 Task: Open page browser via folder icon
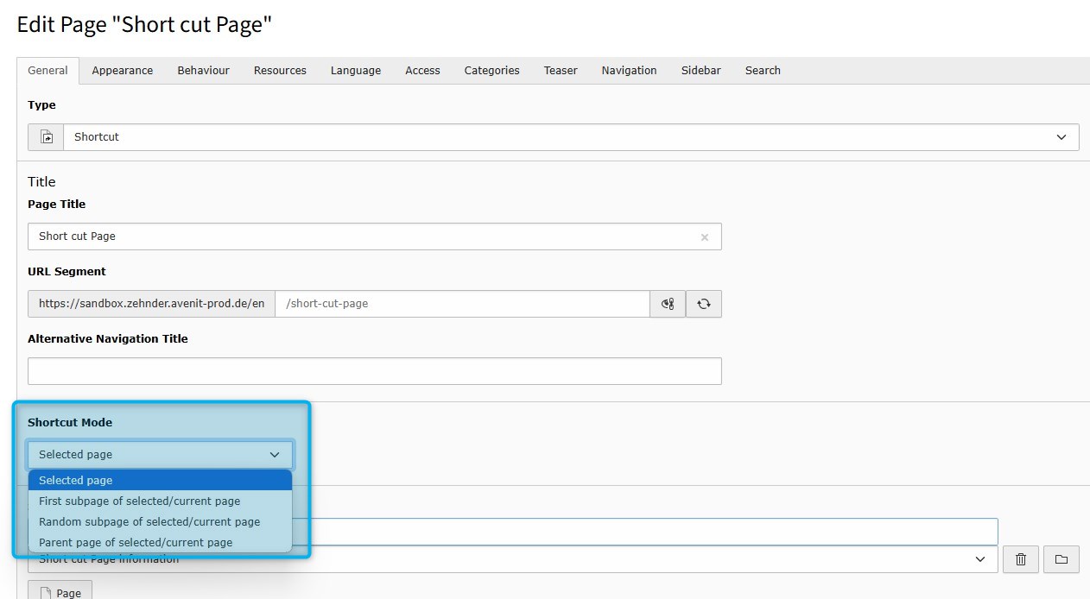pyautogui.click(x=1061, y=559)
